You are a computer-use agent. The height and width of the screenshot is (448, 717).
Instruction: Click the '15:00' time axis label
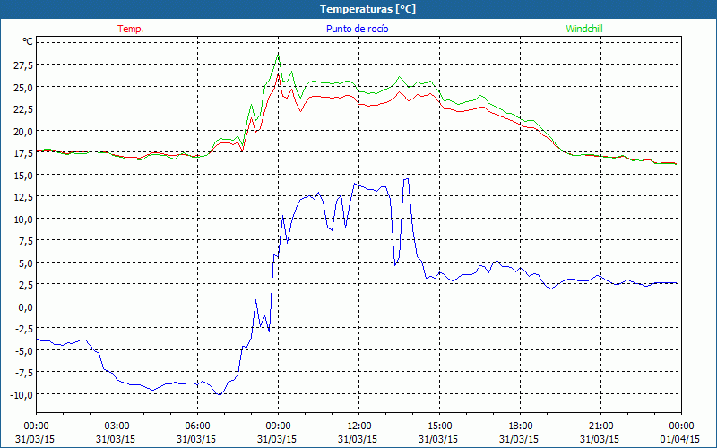[x=439, y=426]
